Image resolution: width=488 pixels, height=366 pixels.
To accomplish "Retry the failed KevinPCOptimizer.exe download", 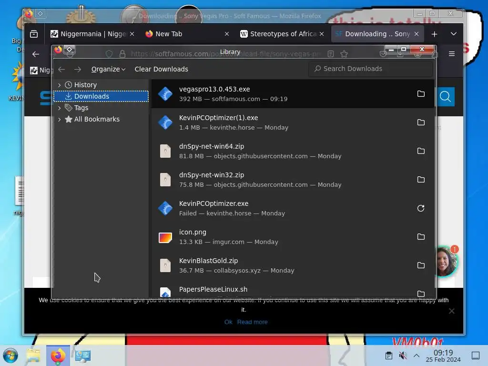I will pyautogui.click(x=421, y=208).
